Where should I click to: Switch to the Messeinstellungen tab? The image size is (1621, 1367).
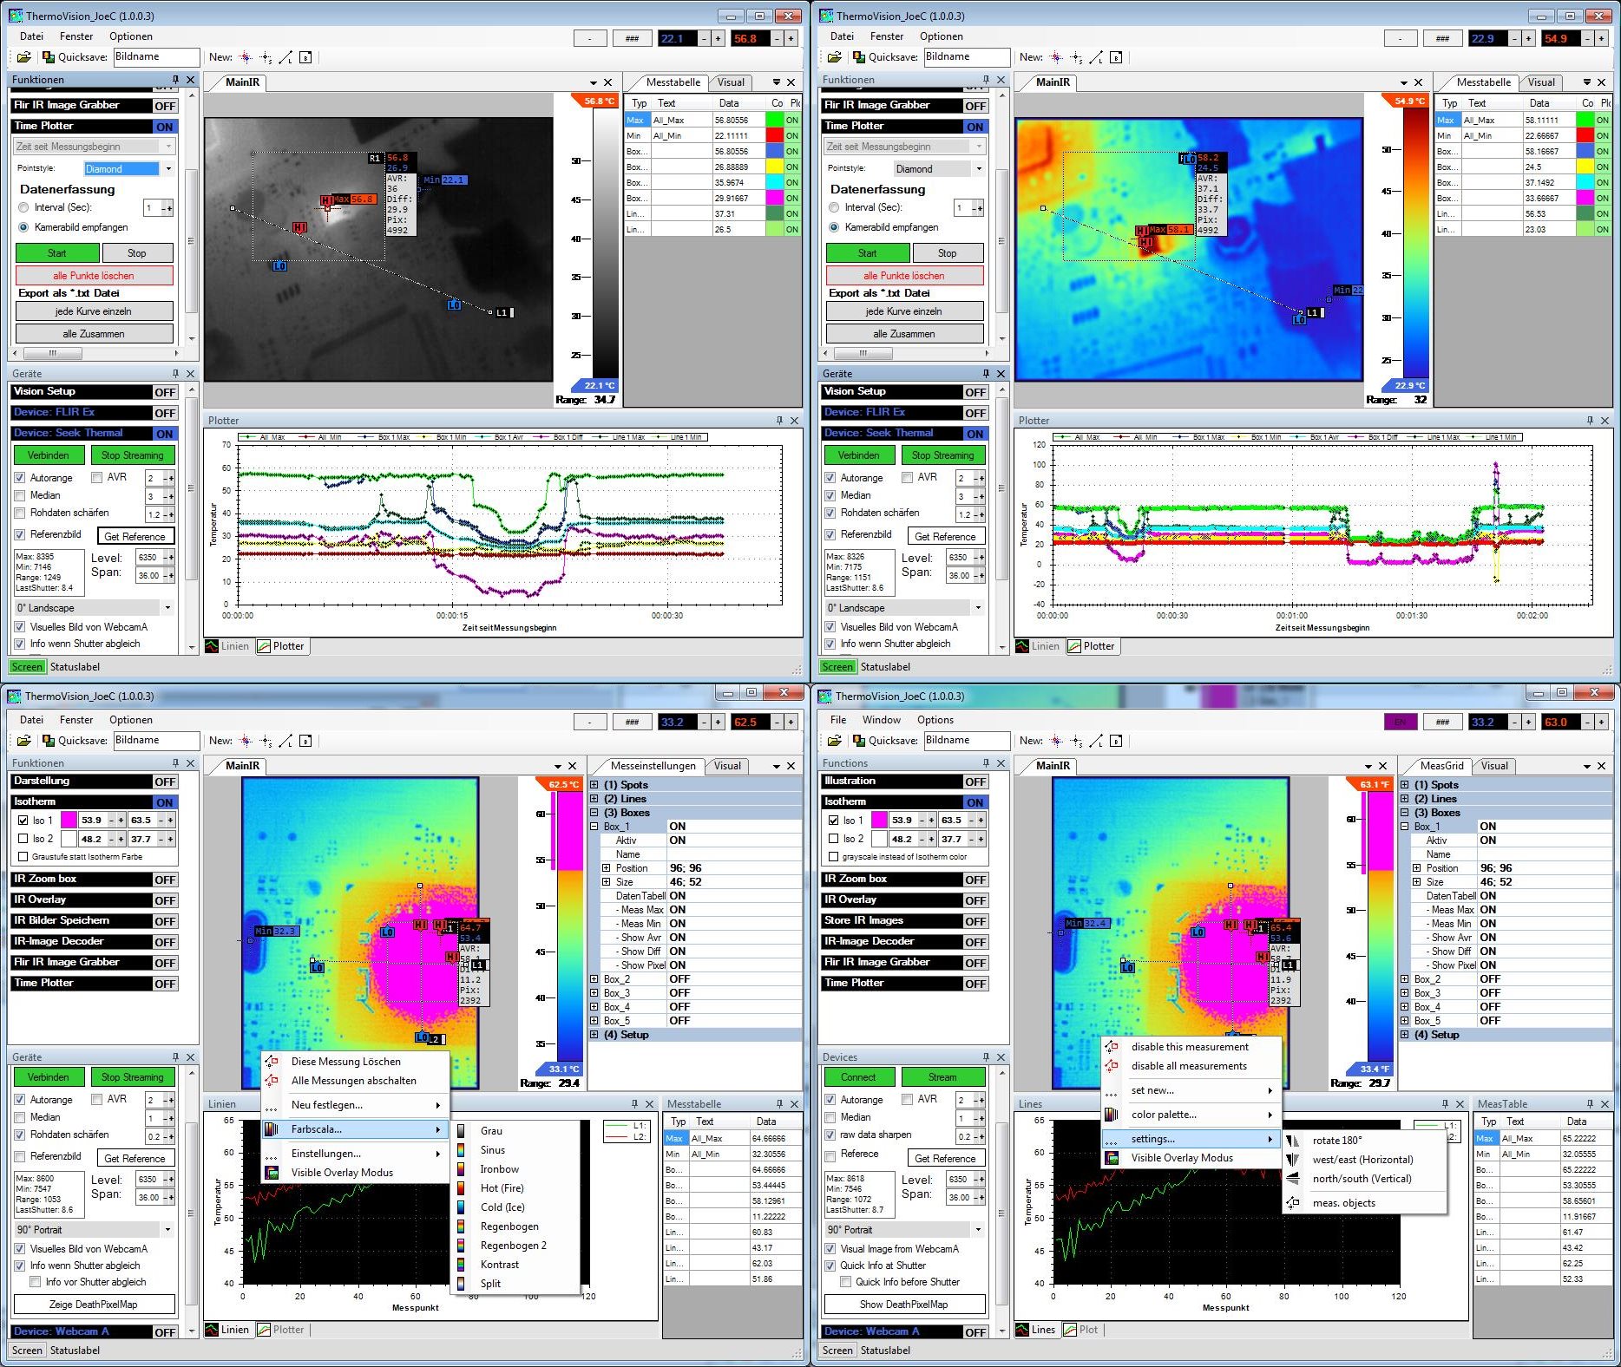click(x=652, y=766)
